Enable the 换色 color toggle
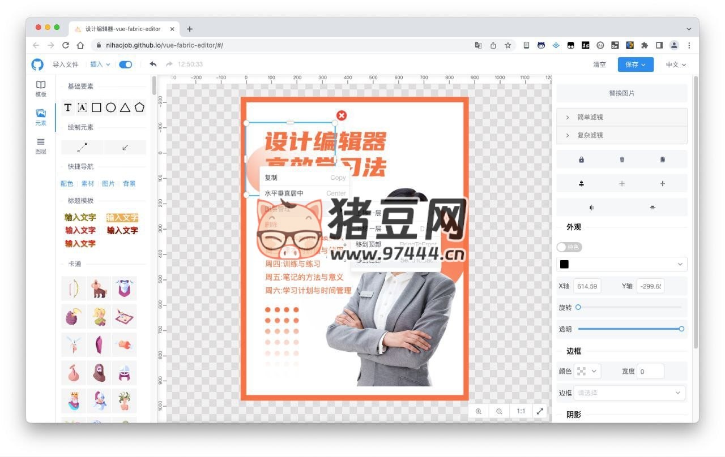The image size is (725, 457). click(x=569, y=247)
